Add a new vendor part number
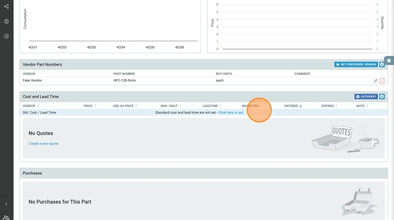 (382, 65)
